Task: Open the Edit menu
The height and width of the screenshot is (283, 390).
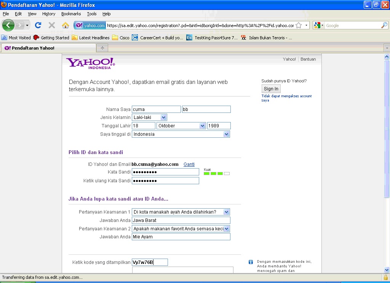Action: tap(18, 14)
